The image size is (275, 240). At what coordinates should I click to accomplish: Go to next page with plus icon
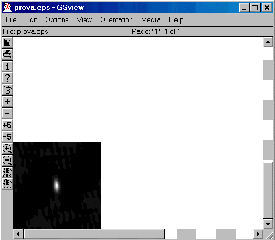pos(7,102)
